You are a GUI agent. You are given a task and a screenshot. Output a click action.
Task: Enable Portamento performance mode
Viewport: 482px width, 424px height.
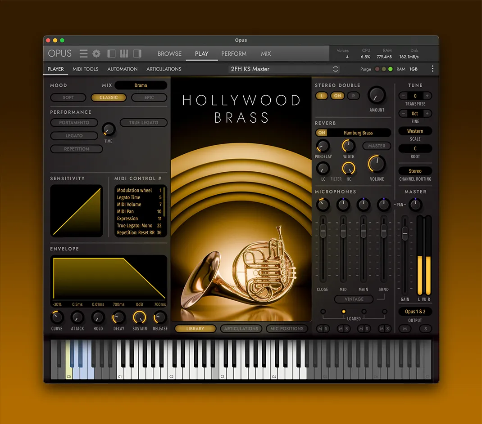[74, 122]
